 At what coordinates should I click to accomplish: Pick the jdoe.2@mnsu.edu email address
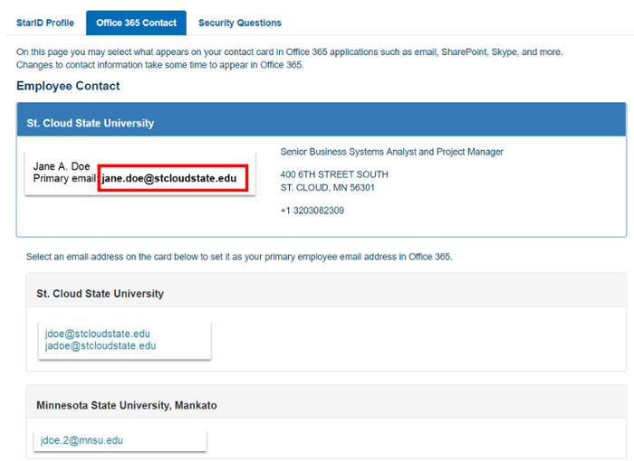coord(82,440)
